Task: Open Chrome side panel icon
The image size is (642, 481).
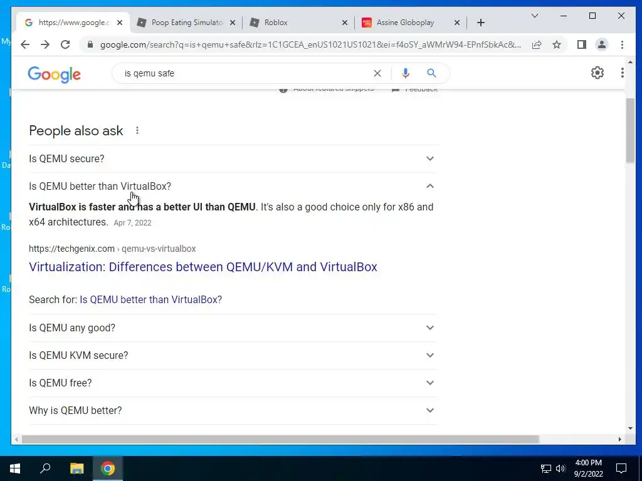Action: [x=581, y=44]
